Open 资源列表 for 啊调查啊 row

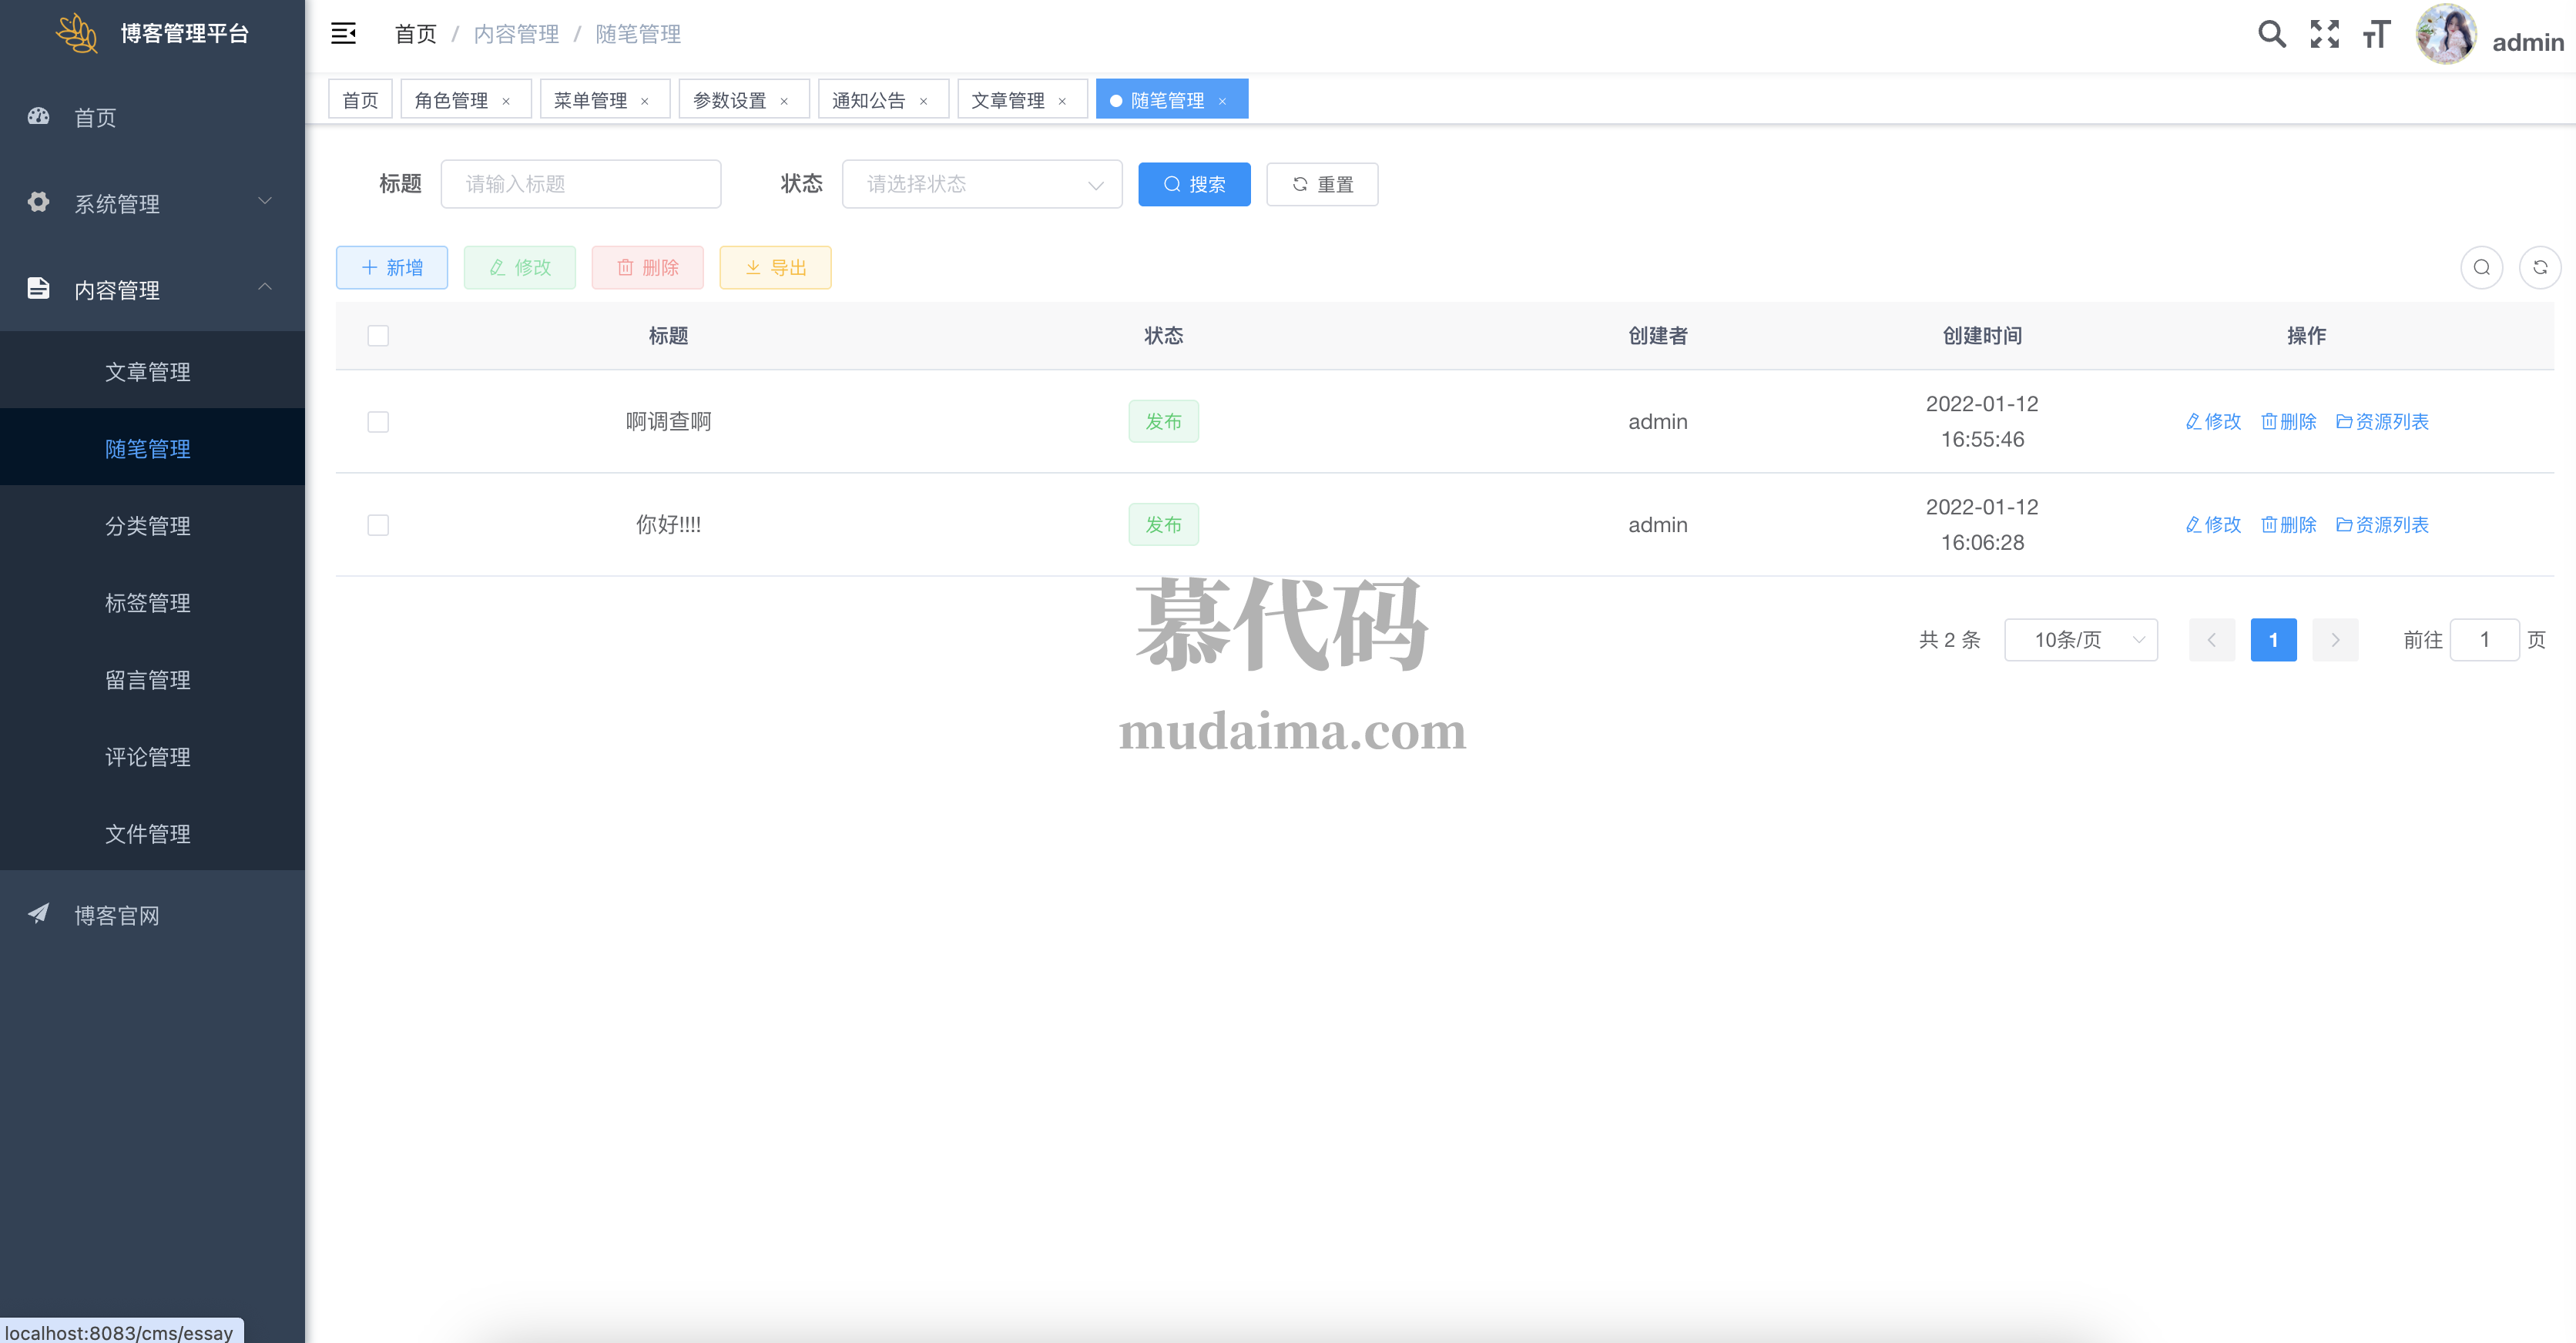click(x=2382, y=422)
